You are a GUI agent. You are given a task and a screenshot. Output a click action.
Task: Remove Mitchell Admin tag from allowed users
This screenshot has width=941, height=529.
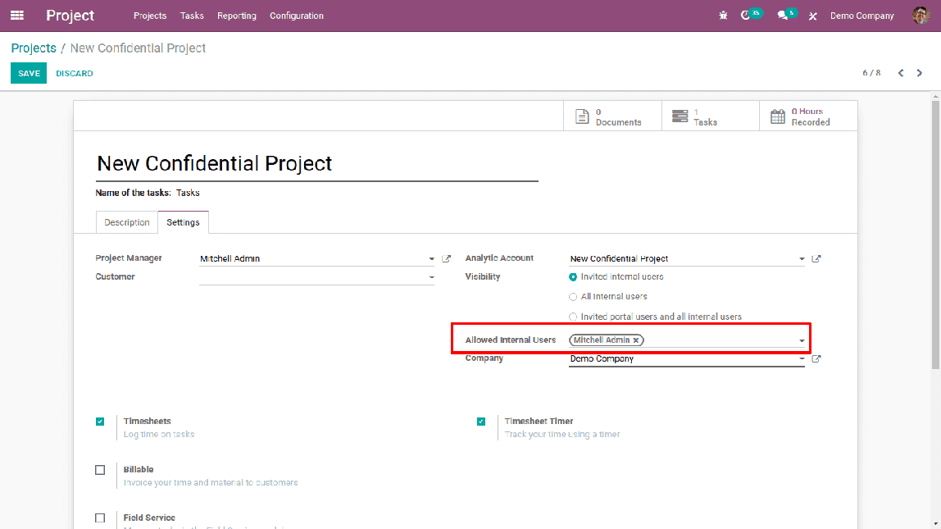pyautogui.click(x=636, y=340)
